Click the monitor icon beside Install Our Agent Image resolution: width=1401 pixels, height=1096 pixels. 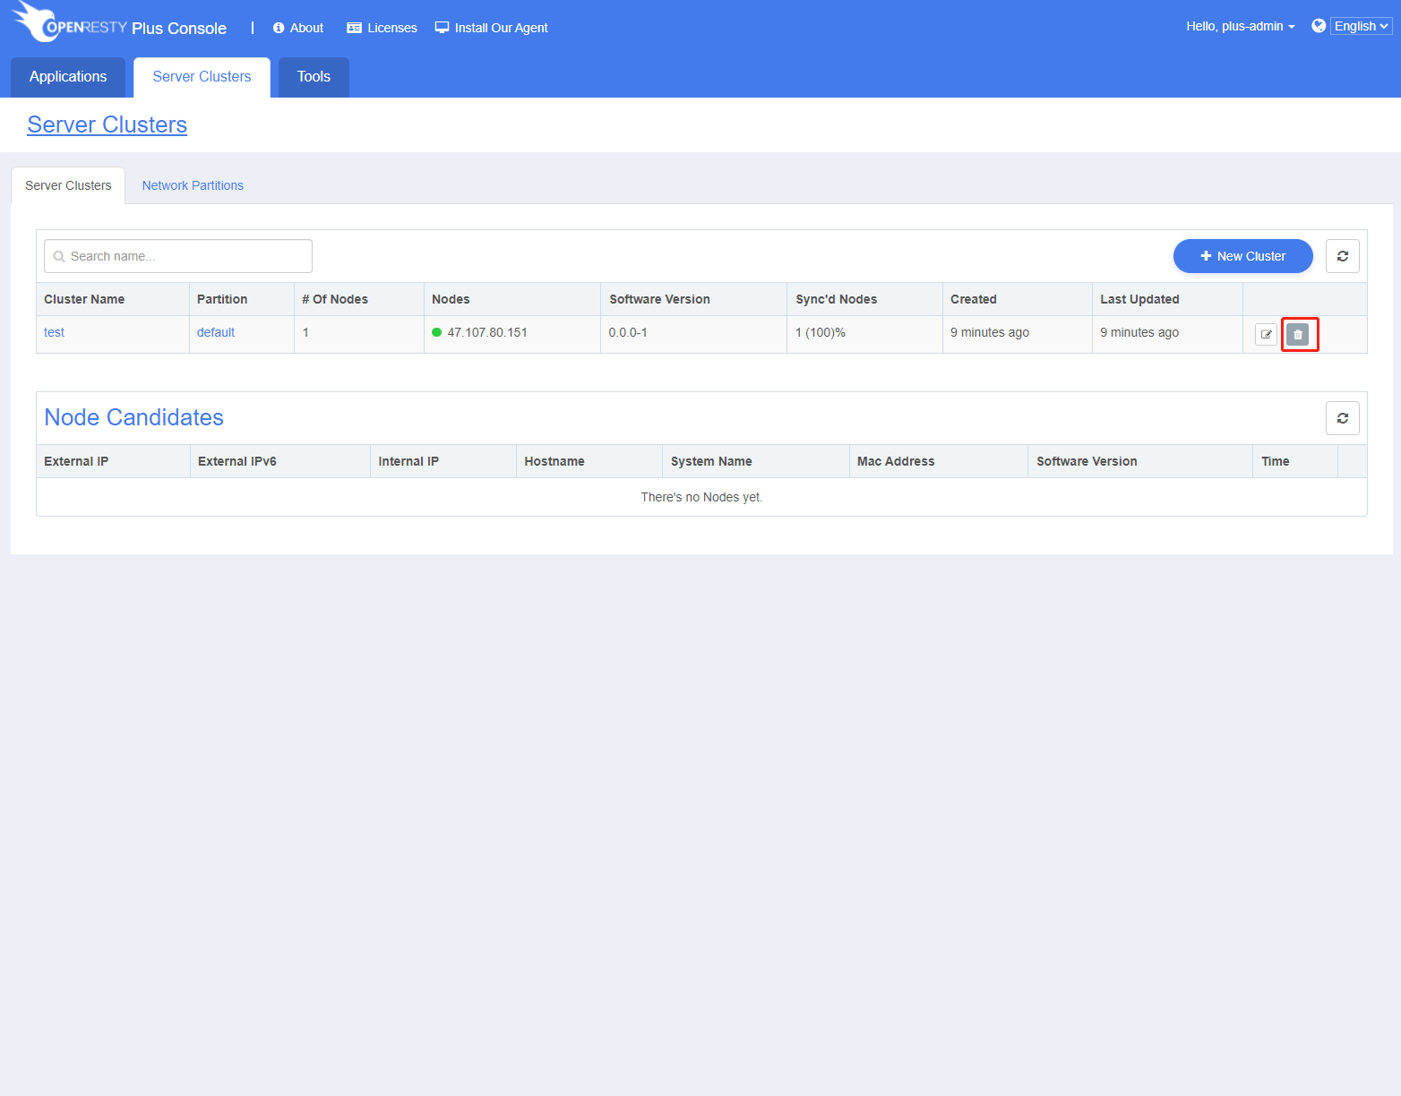coord(442,28)
